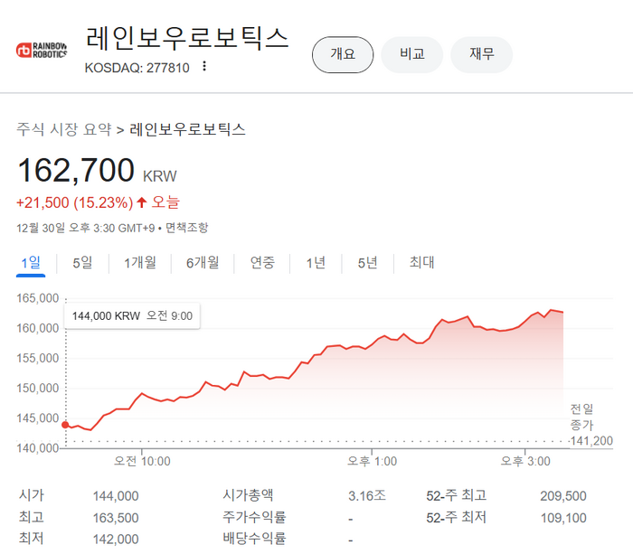Click the 12월 30일 오후 3:30 timestamp

coord(85,228)
